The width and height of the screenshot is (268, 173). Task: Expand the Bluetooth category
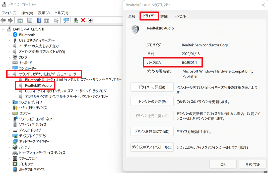tap(9, 35)
